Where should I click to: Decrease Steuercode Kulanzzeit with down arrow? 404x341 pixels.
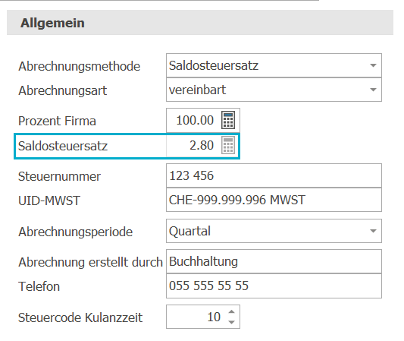[x=232, y=322]
